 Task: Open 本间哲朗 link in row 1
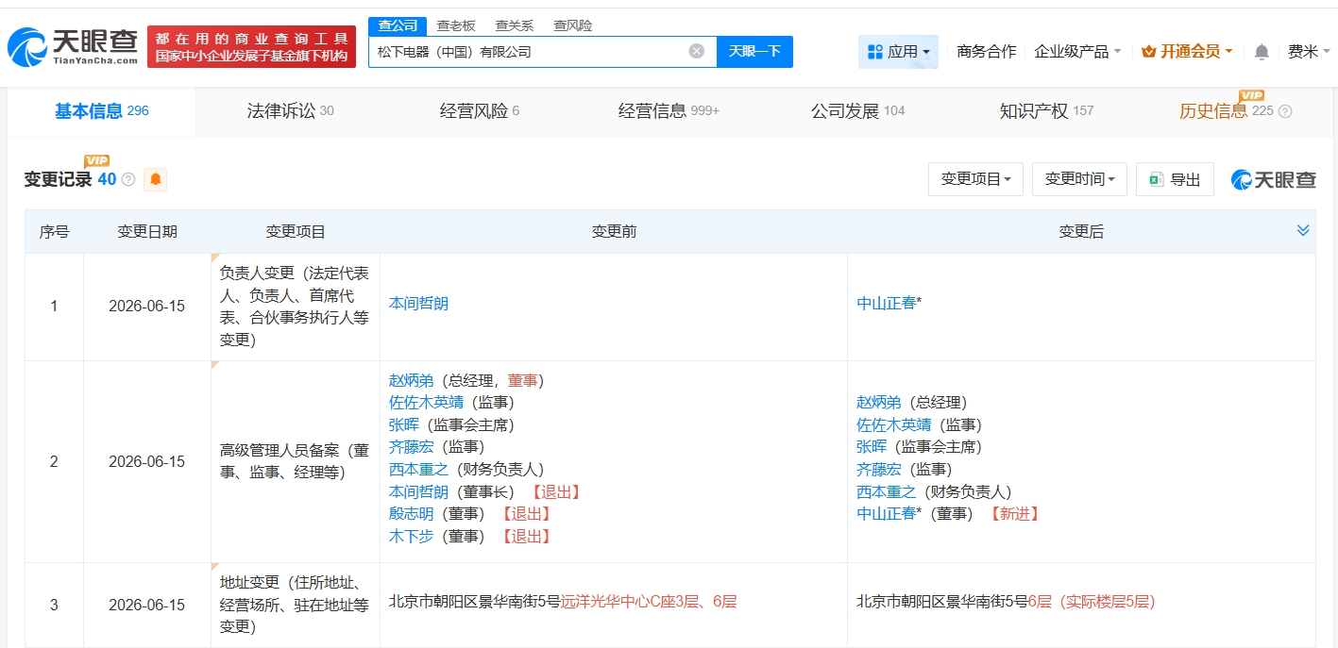pos(418,304)
